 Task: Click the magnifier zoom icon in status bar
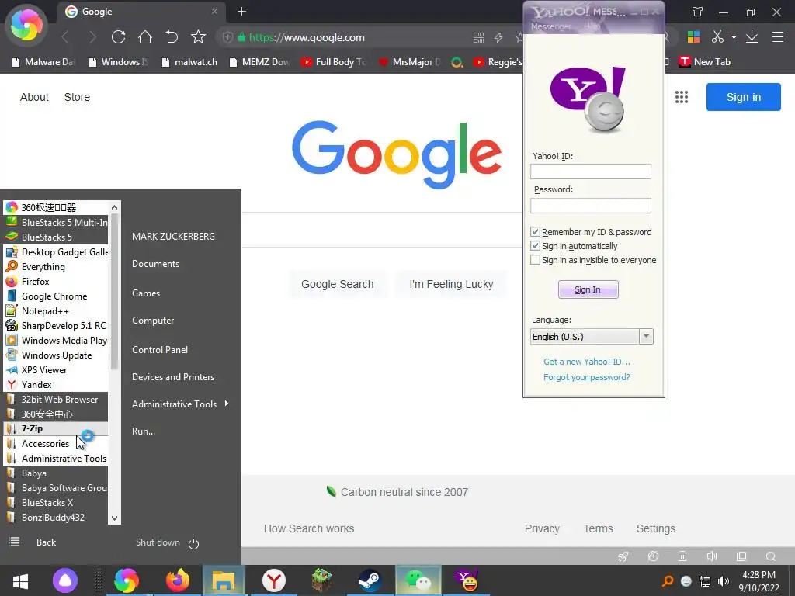point(771,556)
